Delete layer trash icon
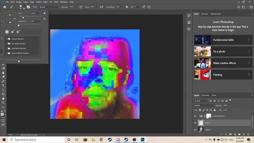The height and width of the screenshot is (143, 254). tap(248, 134)
